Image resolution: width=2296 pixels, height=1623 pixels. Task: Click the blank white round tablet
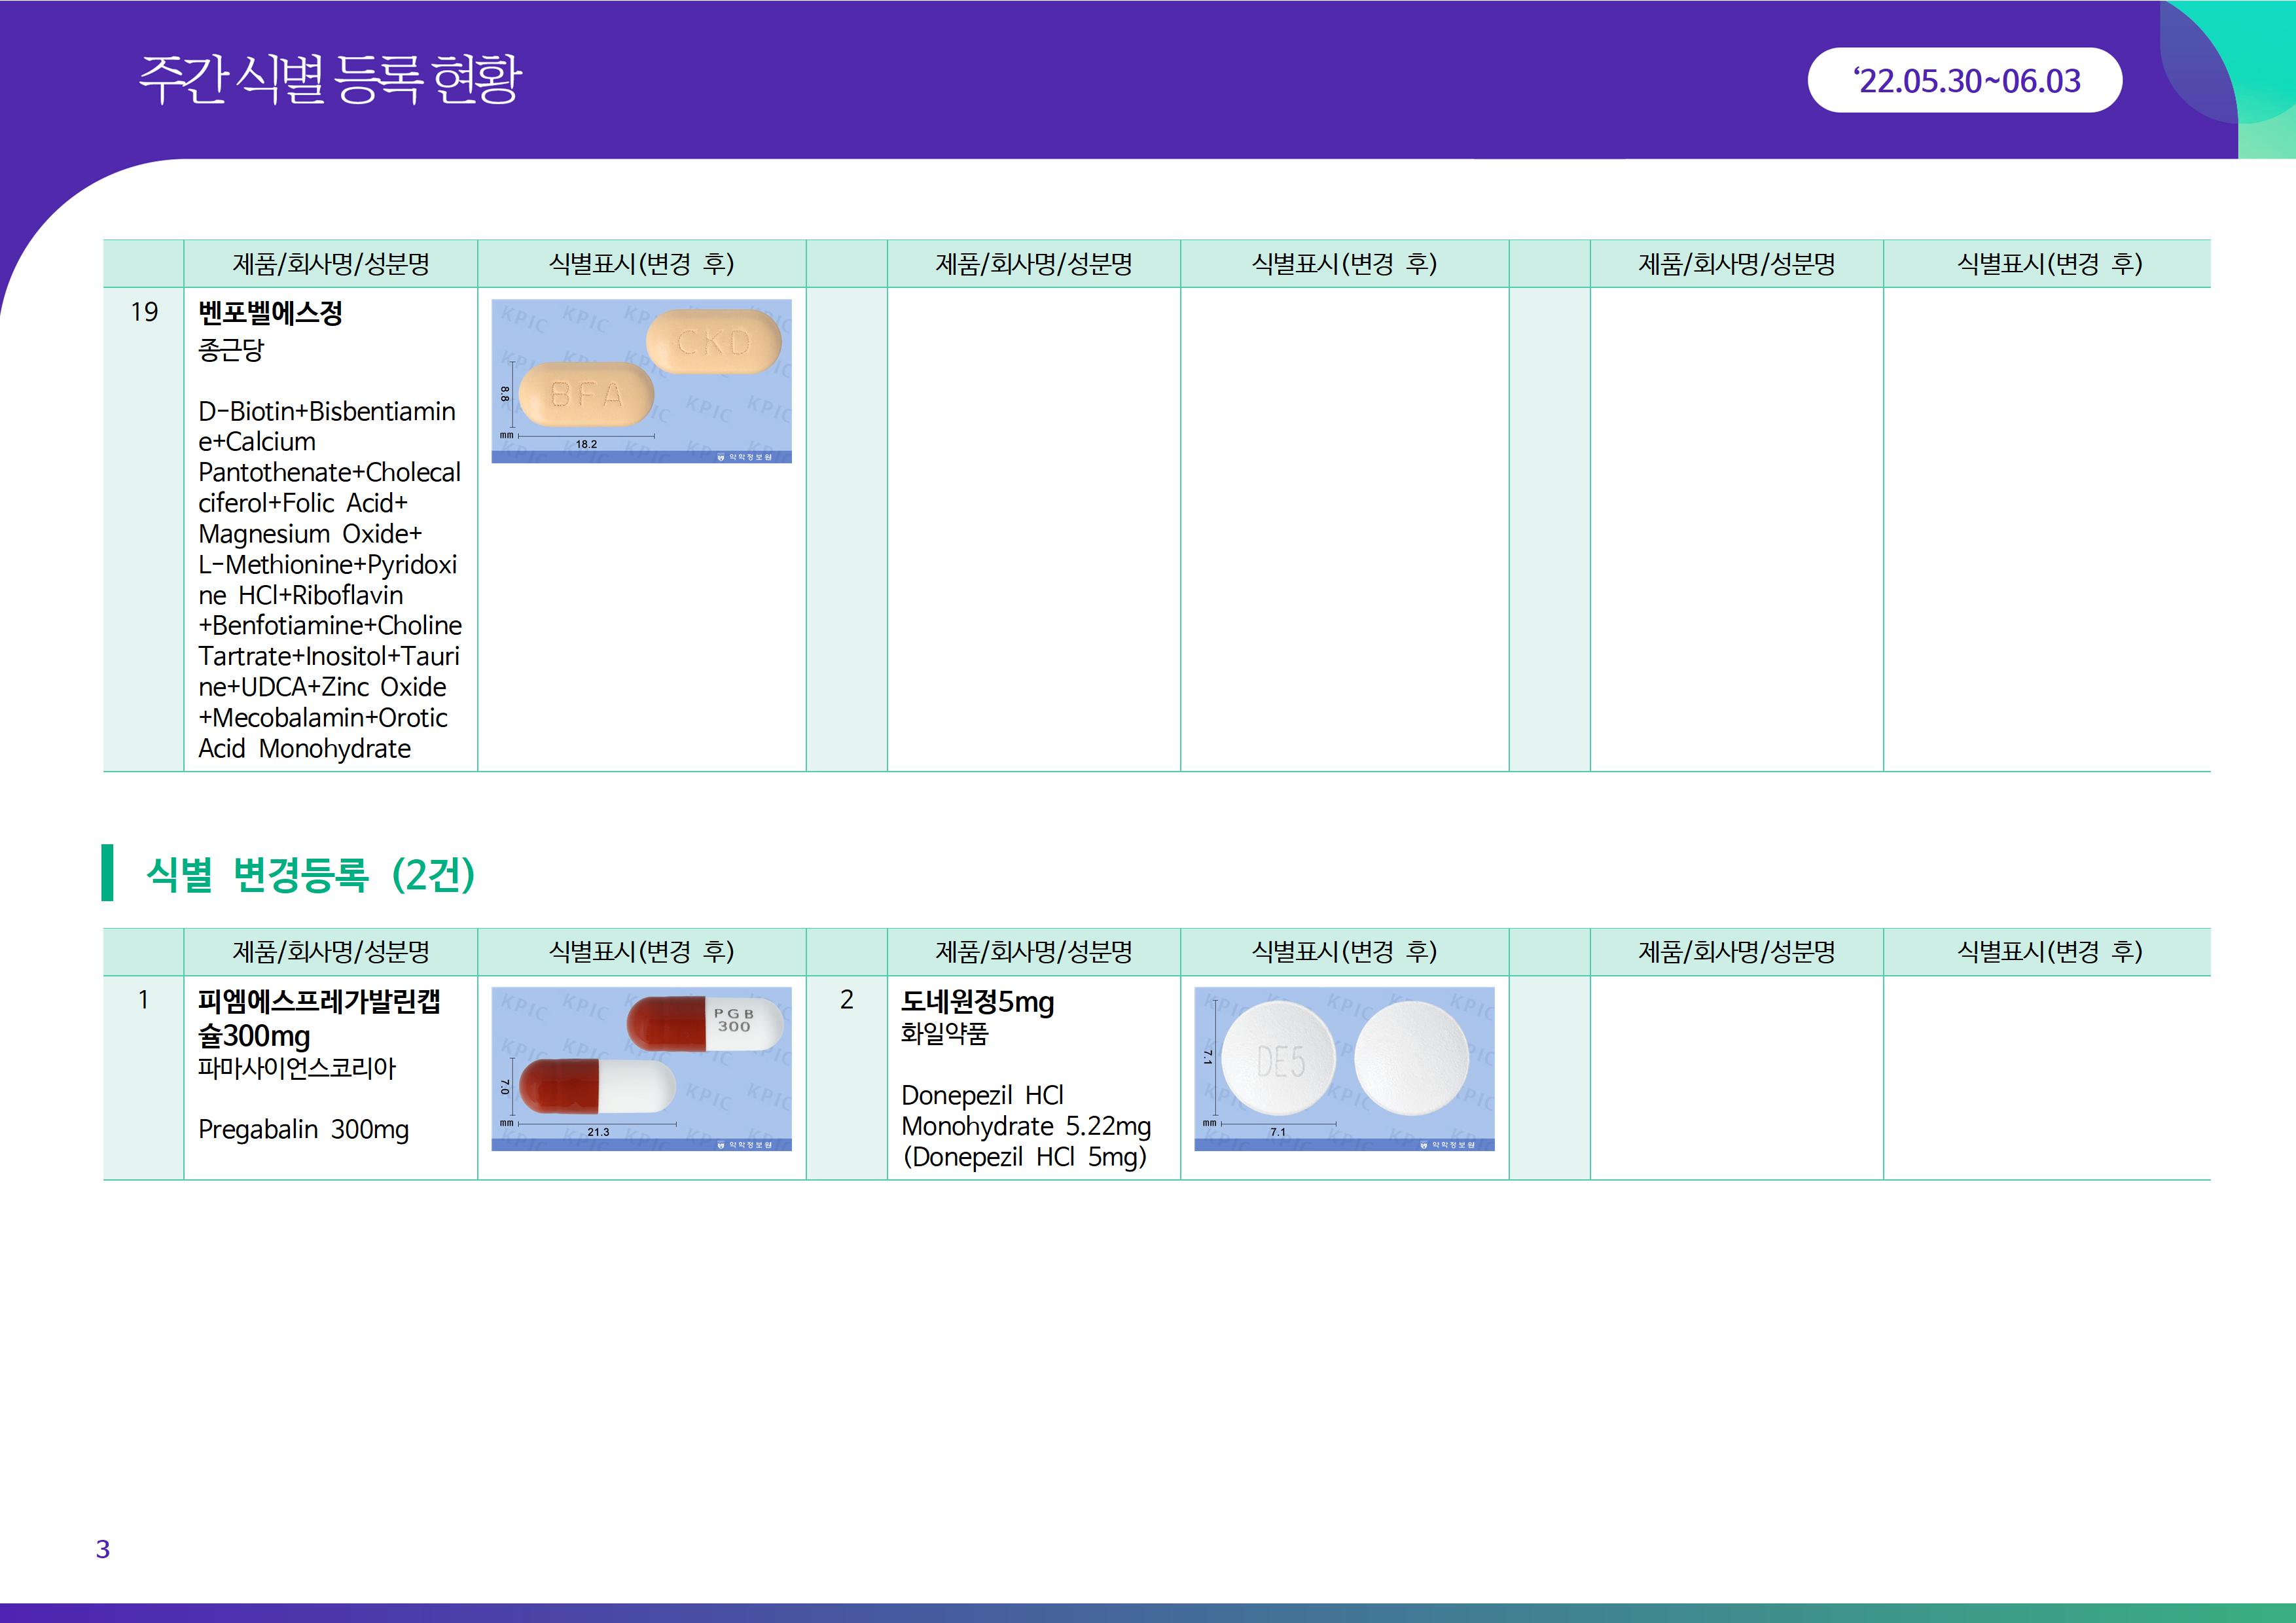tap(1411, 1059)
